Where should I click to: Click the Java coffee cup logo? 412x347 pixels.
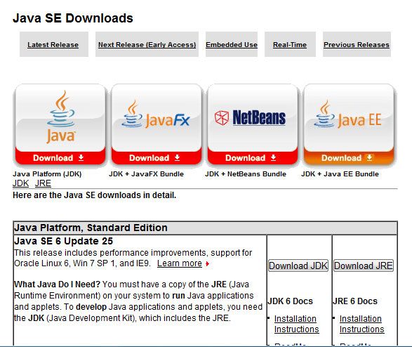[x=61, y=117]
